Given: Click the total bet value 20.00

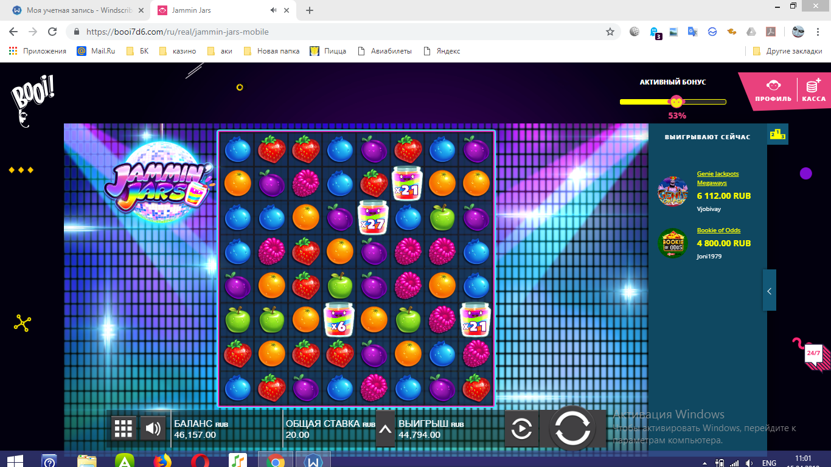Looking at the screenshot, I should click(x=297, y=435).
